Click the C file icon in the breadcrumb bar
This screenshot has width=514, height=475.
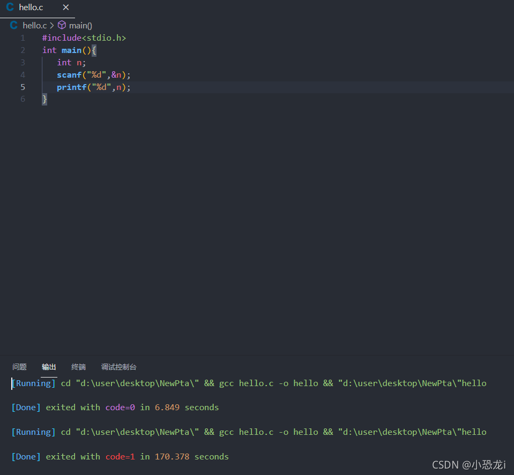point(13,25)
